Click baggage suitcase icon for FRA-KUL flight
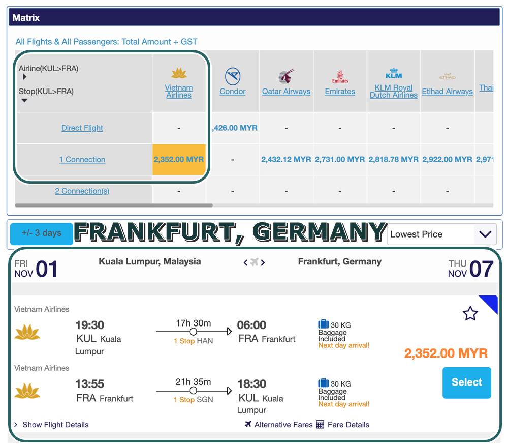The image size is (508, 444). (x=323, y=382)
